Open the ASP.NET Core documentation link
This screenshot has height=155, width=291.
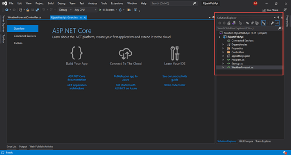click(x=77, y=77)
